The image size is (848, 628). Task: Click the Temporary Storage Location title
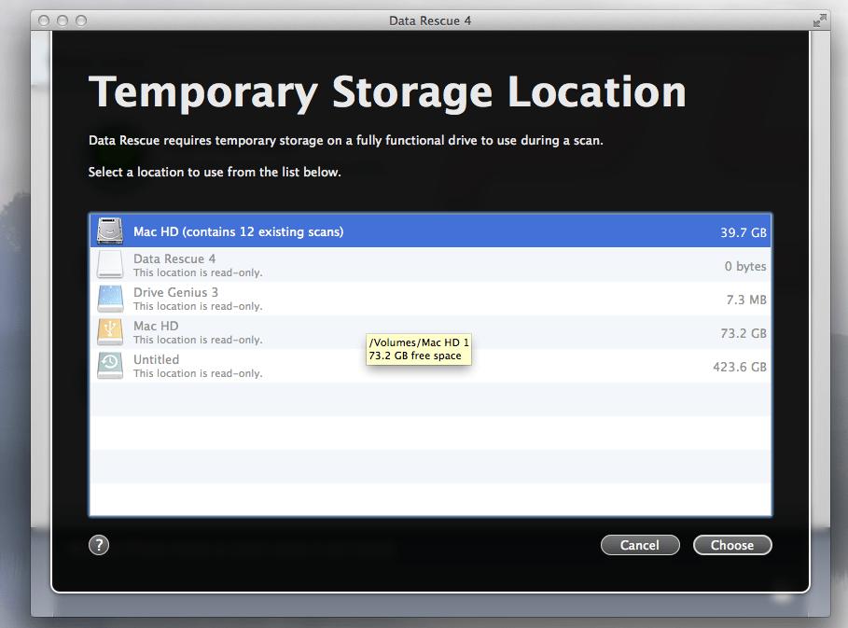coord(386,91)
